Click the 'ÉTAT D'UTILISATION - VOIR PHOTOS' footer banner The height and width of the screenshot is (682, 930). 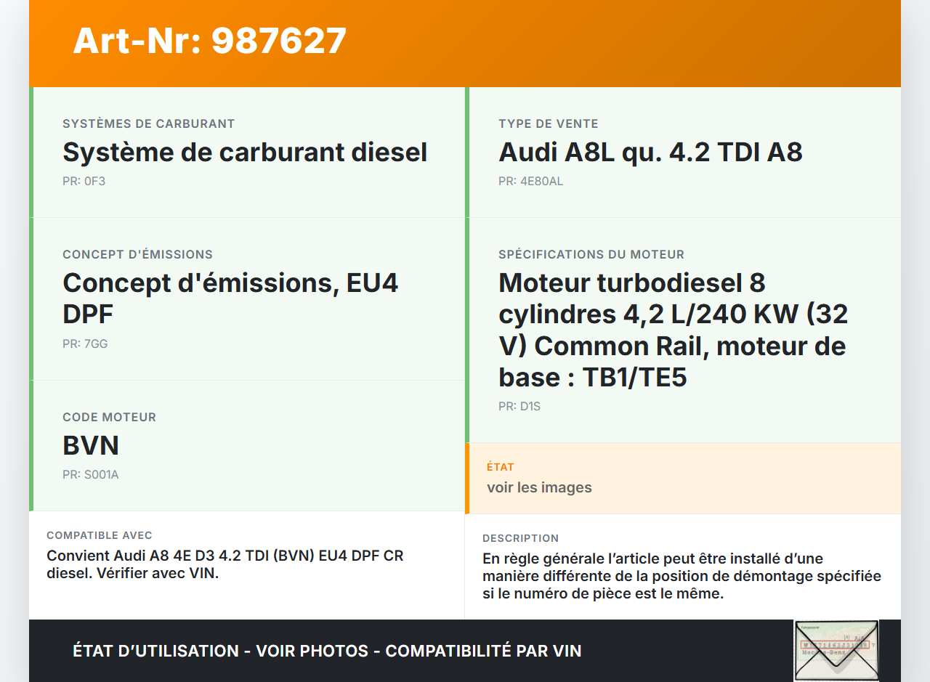327,651
